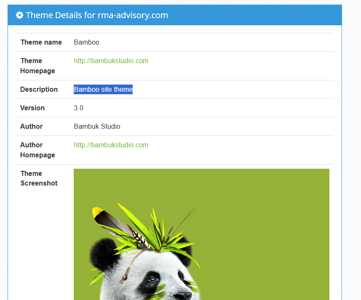Click the 'Bambuk Studio' author value
This screenshot has width=361, height=300.
click(x=97, y=126)
